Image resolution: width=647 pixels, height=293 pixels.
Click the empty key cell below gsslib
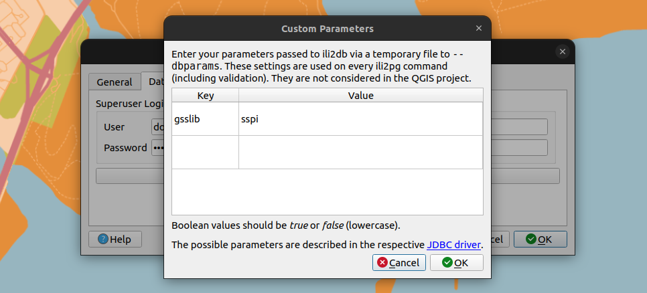point(206,153)
